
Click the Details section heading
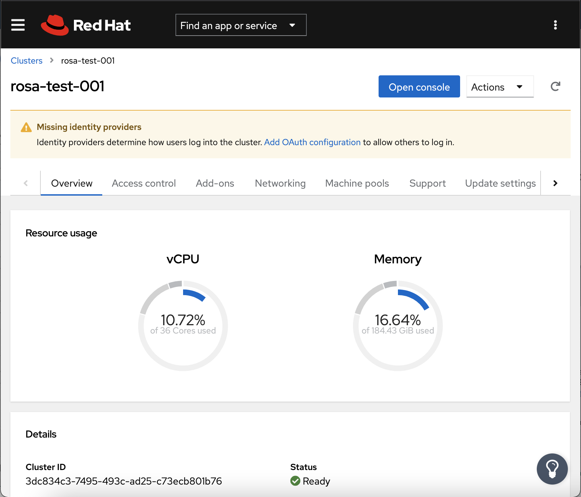(41, 434)
